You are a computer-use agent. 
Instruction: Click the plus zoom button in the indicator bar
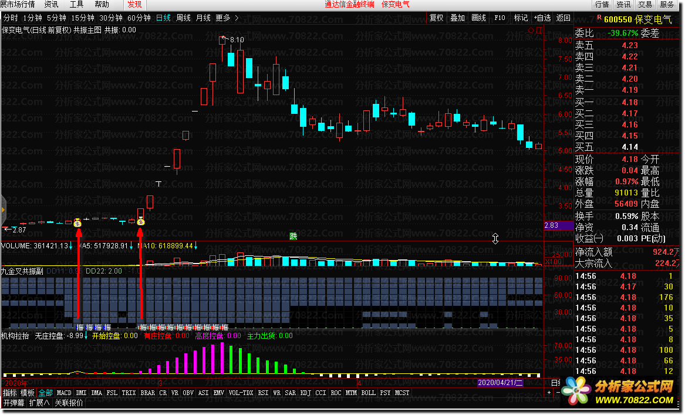tap(549, 393)
